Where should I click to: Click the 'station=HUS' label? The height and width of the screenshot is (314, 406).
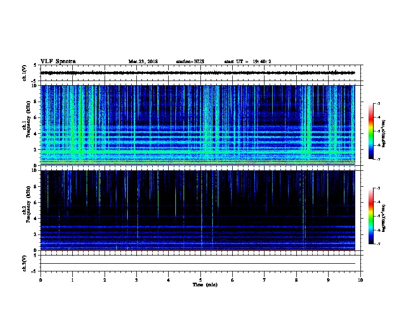point(190,62)
